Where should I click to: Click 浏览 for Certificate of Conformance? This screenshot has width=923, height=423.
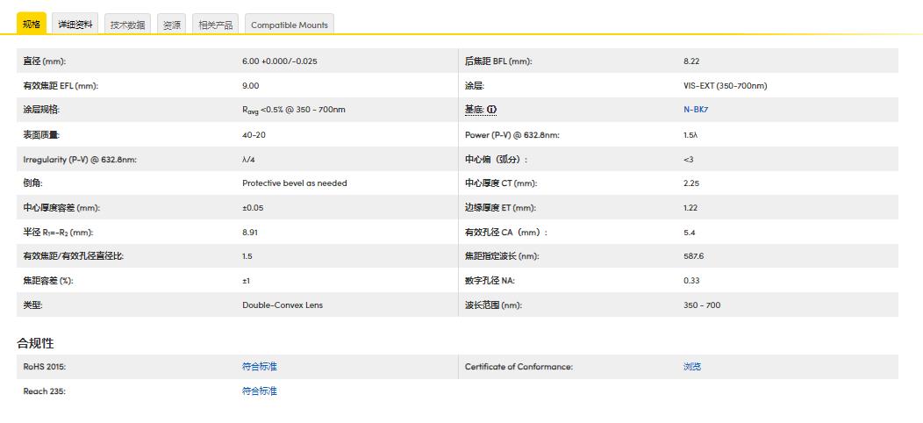[692, 367]
